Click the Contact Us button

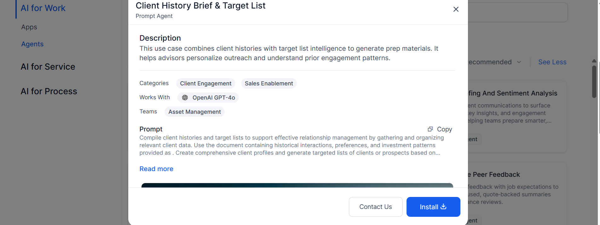376,207
